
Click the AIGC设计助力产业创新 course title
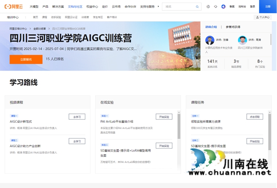point(25,146)
